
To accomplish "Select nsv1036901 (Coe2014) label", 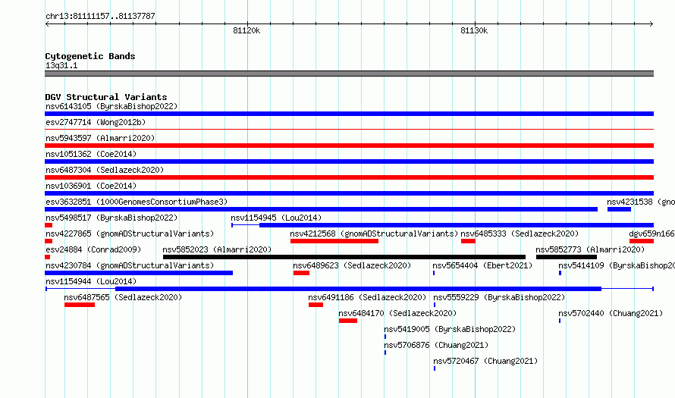I will click(91, 186).
